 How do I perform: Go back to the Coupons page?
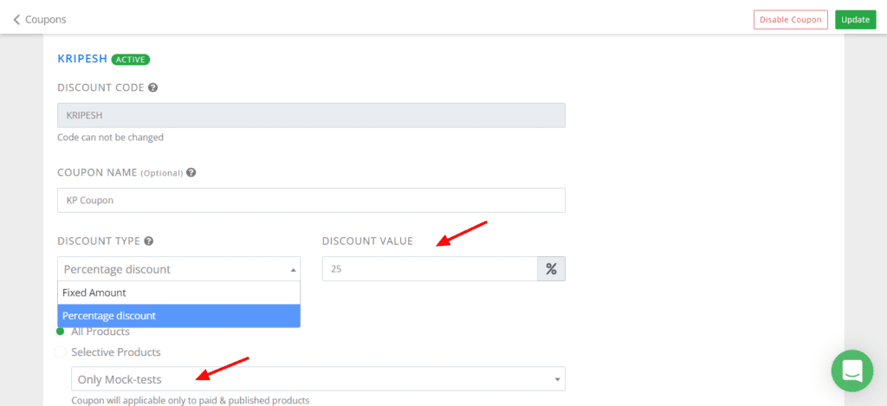tap(45, 19)
